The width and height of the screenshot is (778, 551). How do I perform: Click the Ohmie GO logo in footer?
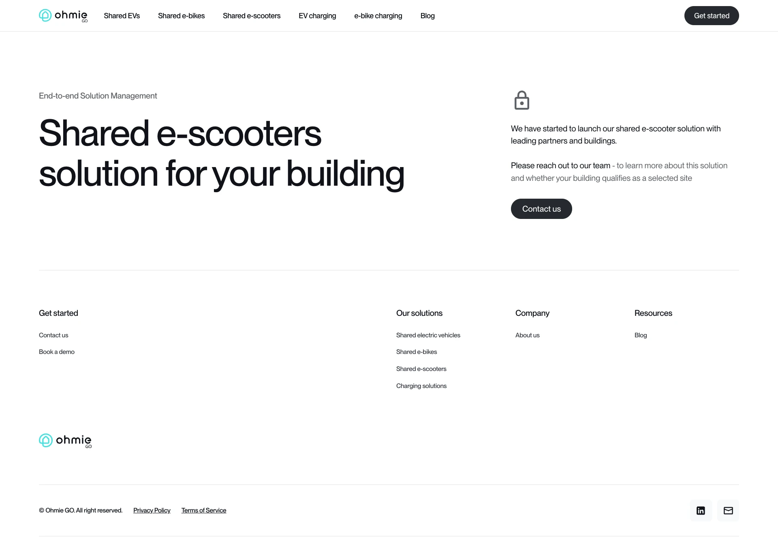tap(65, 440)
